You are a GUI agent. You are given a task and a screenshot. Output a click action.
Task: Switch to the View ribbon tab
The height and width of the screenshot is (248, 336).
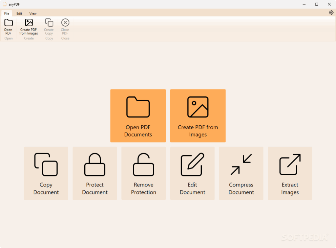33,13
